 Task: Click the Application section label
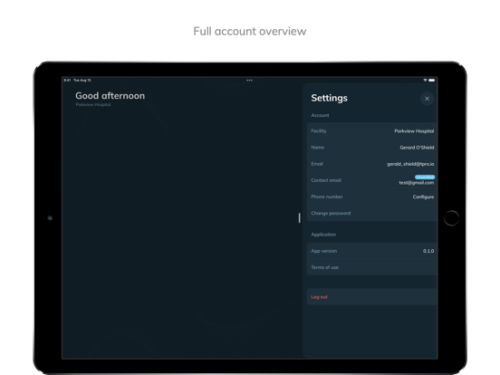click(323, 235)
